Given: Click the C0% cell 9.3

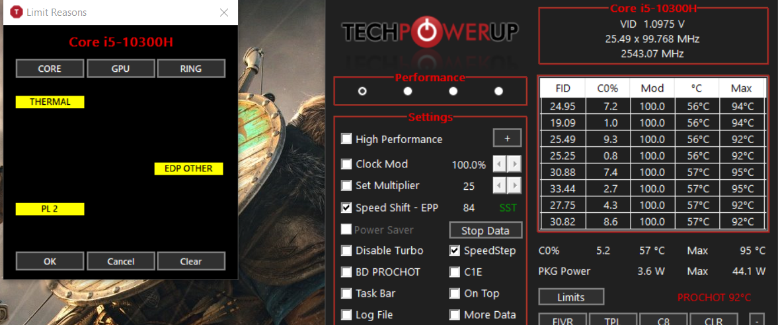Looking at the screenshot, I should click(x=608, y=139).
